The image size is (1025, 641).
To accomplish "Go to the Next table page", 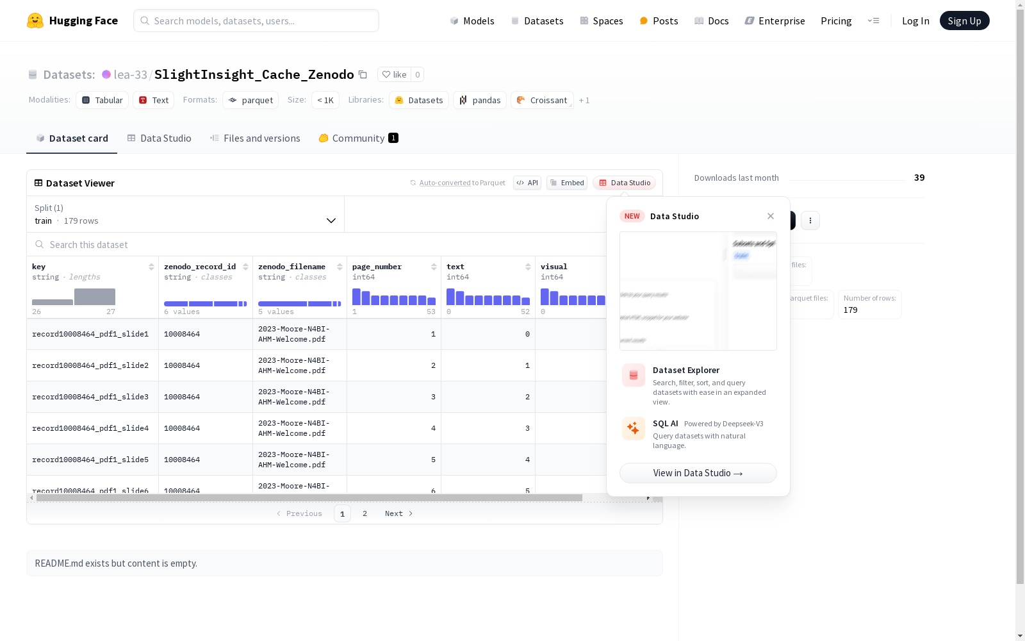I will click(398, 513).
